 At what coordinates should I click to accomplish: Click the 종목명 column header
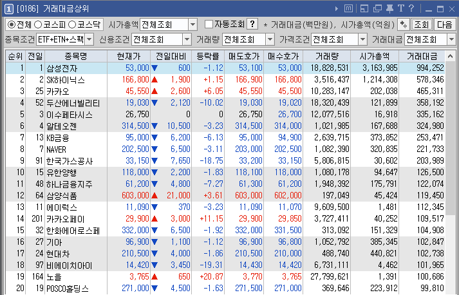pos(76,56)
